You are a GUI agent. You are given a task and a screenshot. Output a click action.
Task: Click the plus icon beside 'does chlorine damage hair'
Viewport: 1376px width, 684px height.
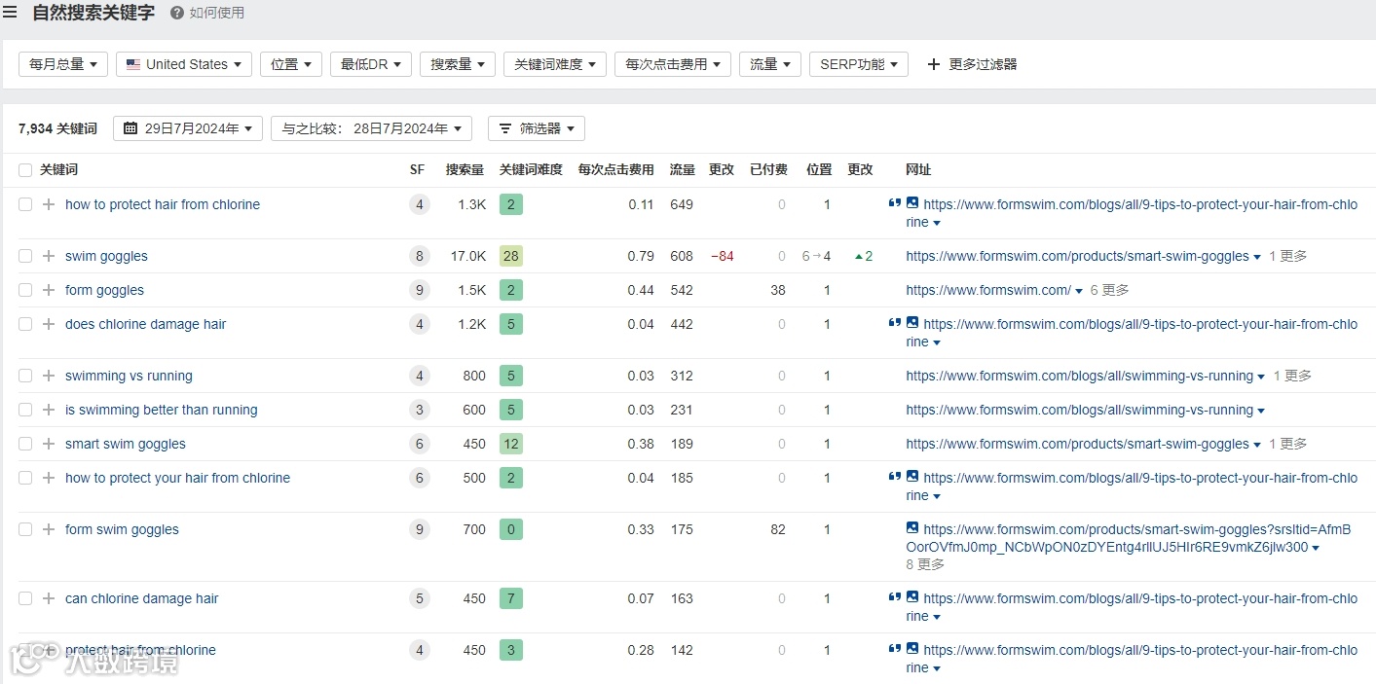coord(49,324)
